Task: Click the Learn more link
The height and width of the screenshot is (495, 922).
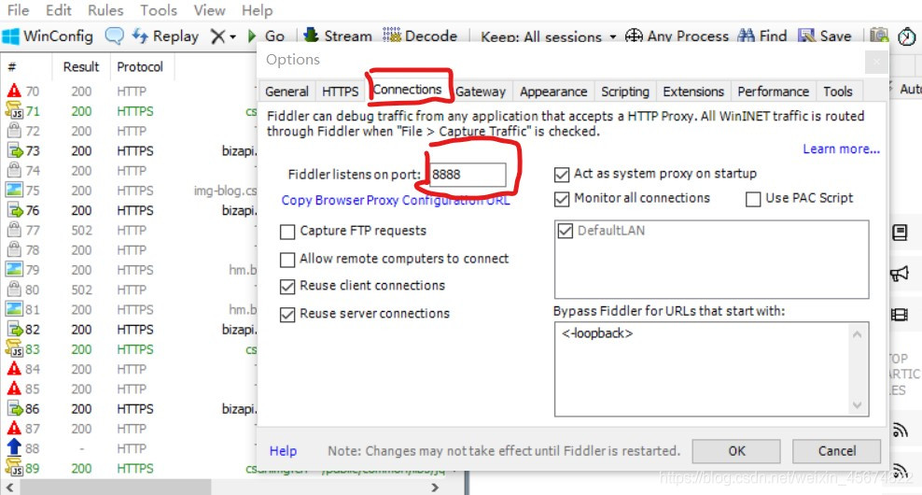Action: (842, 148)
